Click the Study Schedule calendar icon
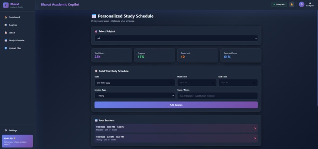The image size is (318, 149). pos(6,40)
